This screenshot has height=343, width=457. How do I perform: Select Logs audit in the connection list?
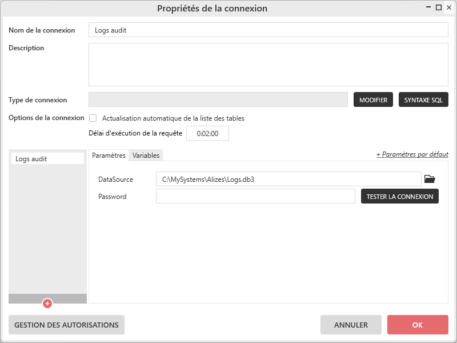(x=47, y=159)
